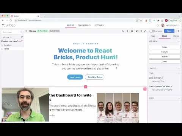Click the browser back arrow
The width and height of the screenshot is (182, 136).
tap(3, 20)
